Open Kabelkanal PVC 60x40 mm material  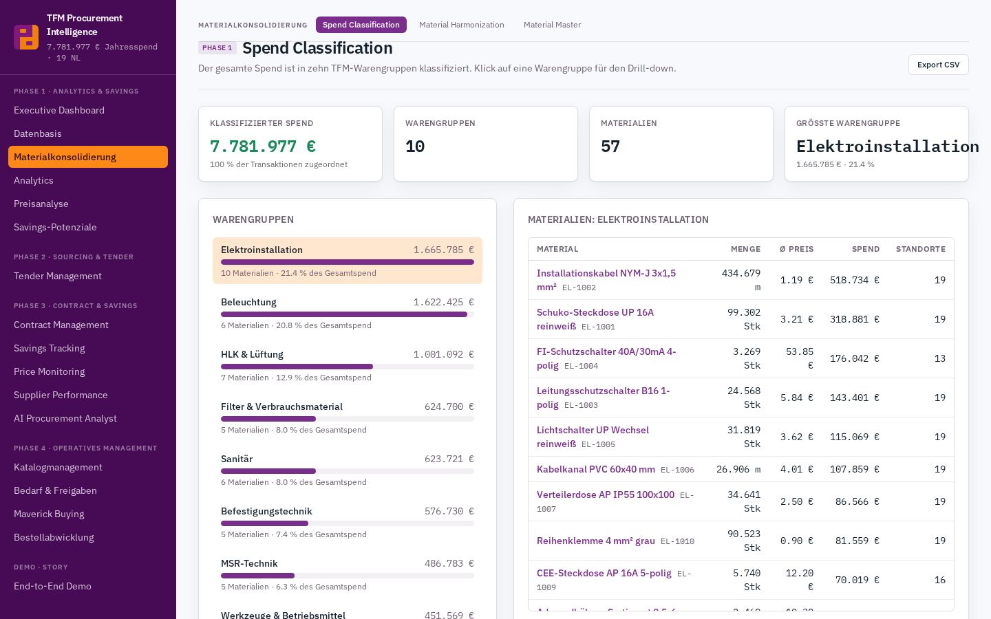(596, 469)
